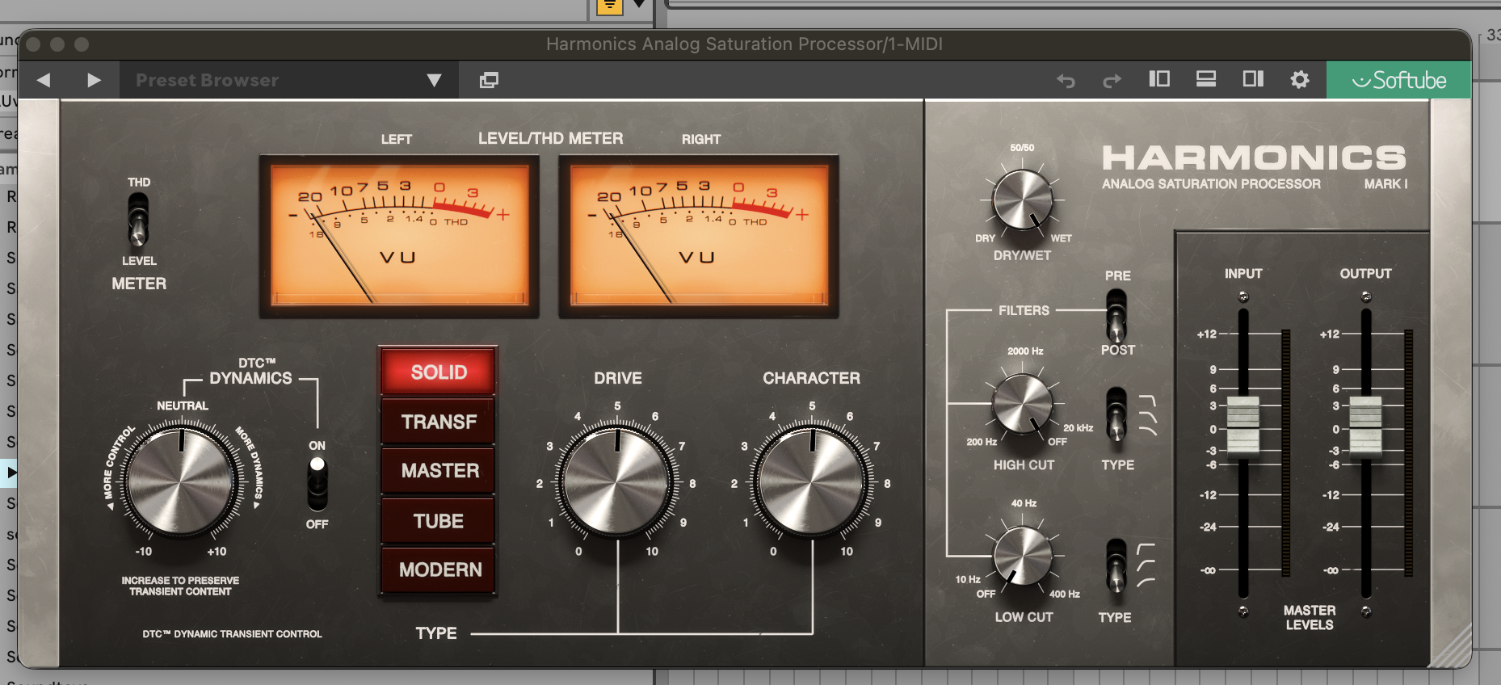The image size is (1501, 685).
Task: Click the preset copy/window icon
Action: click(489, 80)
